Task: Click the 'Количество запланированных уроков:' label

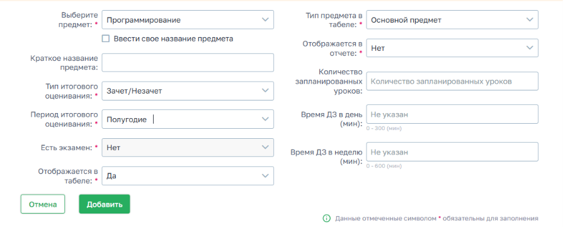Action: (329, 81)
